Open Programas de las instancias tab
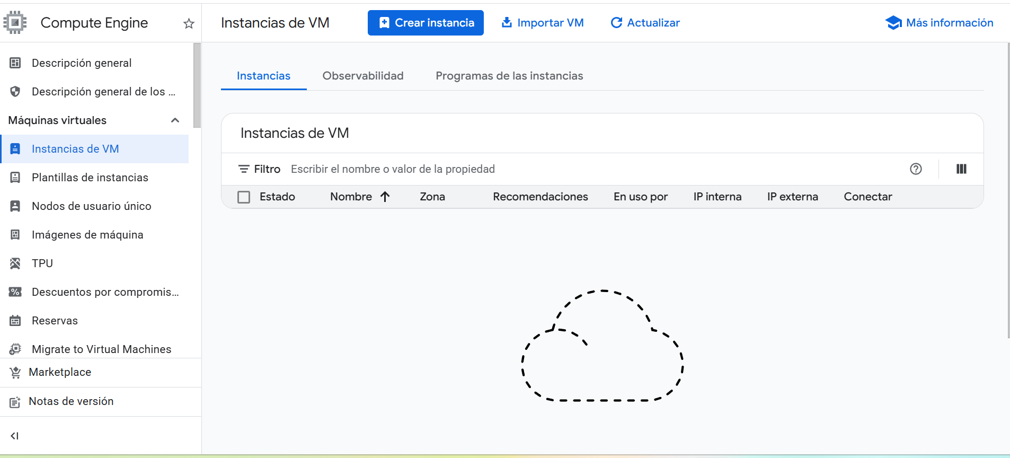Viewport: 1010px width, 458px height. [x=509, y=76]
